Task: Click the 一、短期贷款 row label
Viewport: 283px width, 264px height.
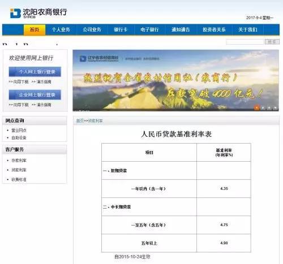Action: [x=115, y=171]
